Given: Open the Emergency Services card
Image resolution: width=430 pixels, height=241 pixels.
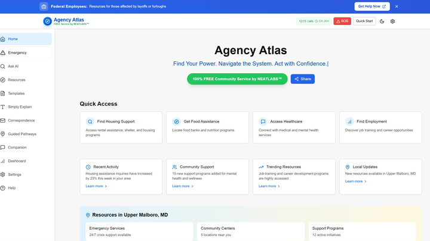Looking at the screenshot, I should click(x=139, y=231).
